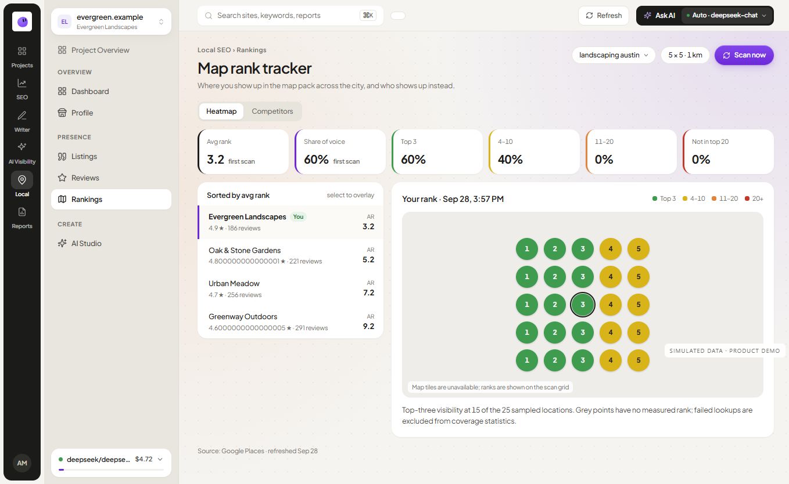Click the Top 3 60% stat card

point(437,152)
